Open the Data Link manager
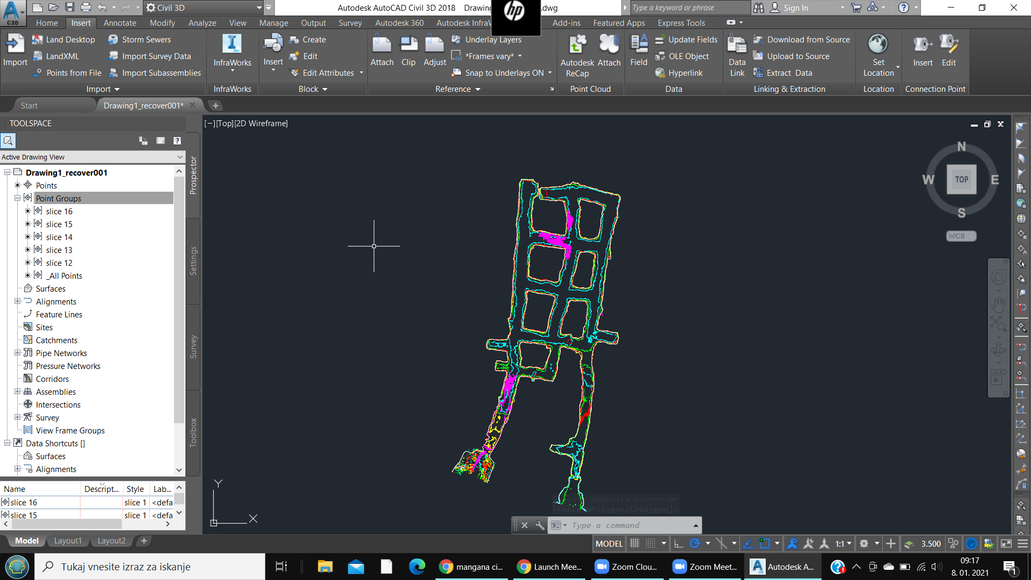This screenshot has height=580, width=1031. (x=737, y=56)
